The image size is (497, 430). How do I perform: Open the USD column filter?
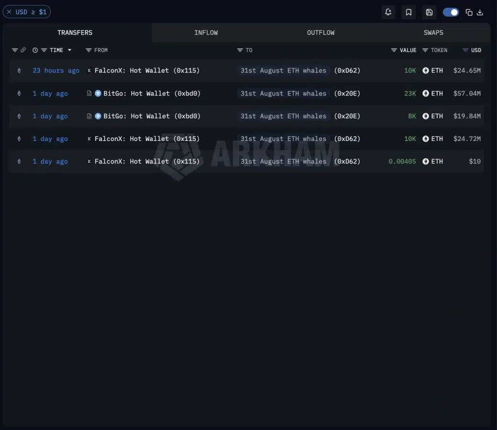[465, 50]
